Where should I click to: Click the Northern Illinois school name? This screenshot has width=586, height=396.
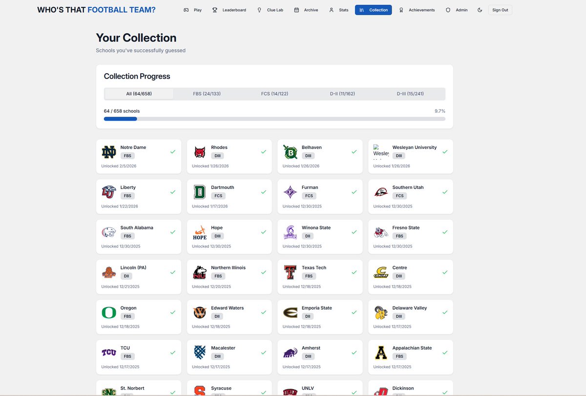[x=228, y=268]
